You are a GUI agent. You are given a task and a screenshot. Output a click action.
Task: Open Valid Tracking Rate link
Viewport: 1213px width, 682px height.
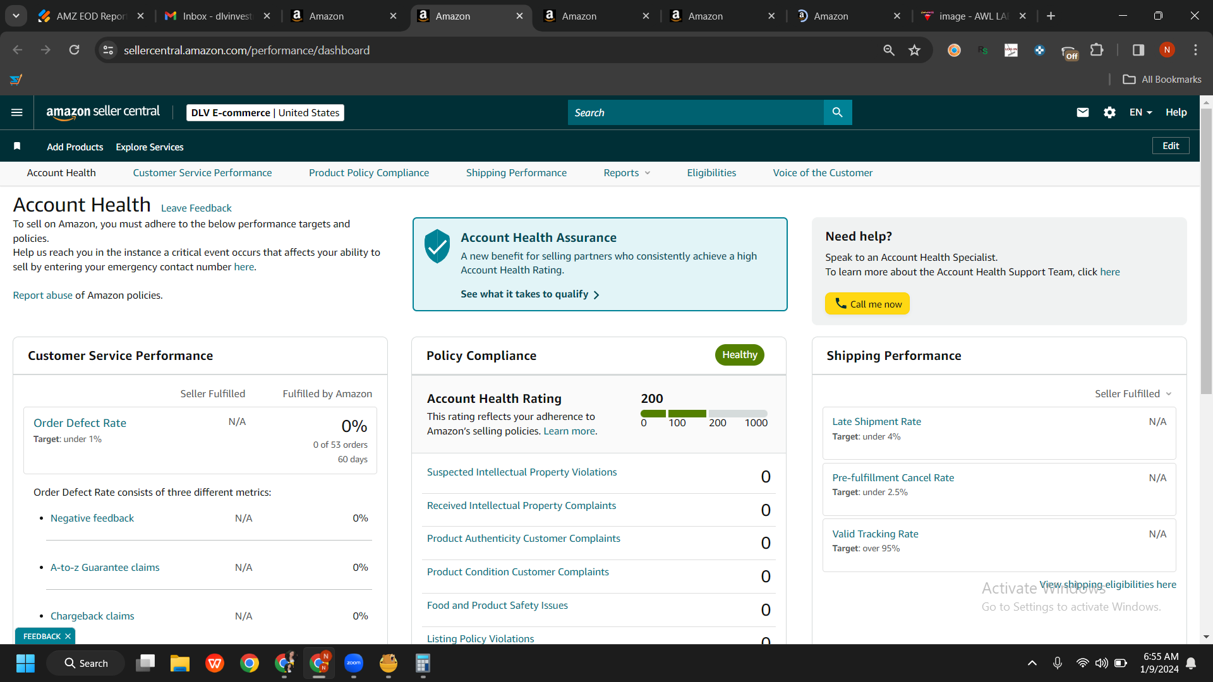(x=876, y=534)
